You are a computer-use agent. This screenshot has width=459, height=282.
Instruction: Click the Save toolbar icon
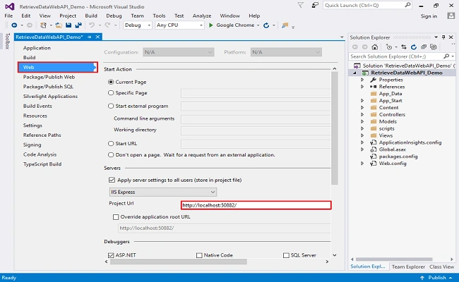68,25
